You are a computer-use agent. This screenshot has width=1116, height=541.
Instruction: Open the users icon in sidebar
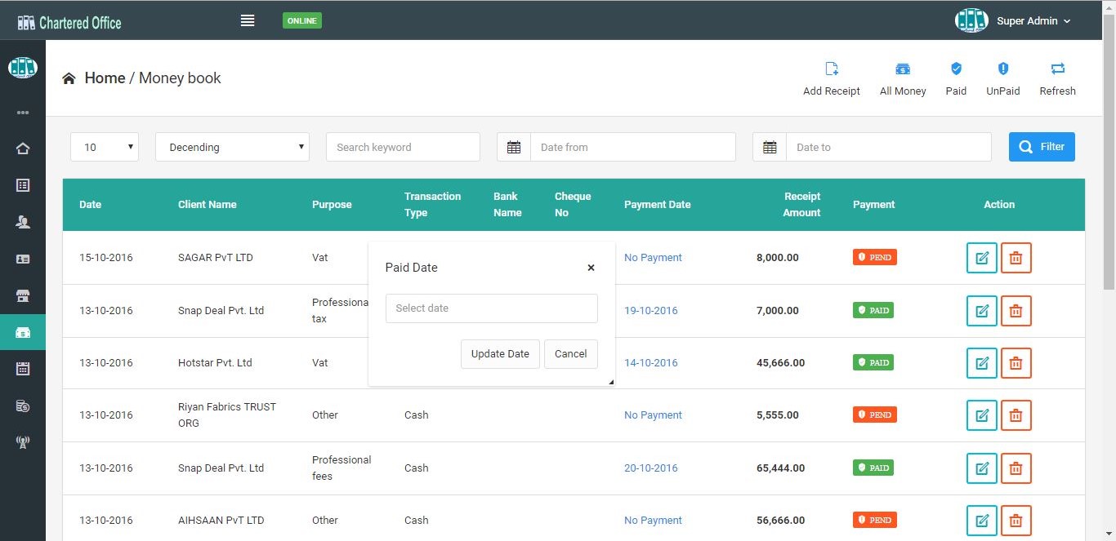tap(23, 222)
